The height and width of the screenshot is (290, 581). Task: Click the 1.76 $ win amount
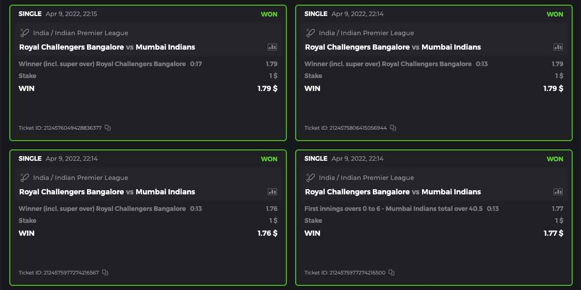(267, 233)
